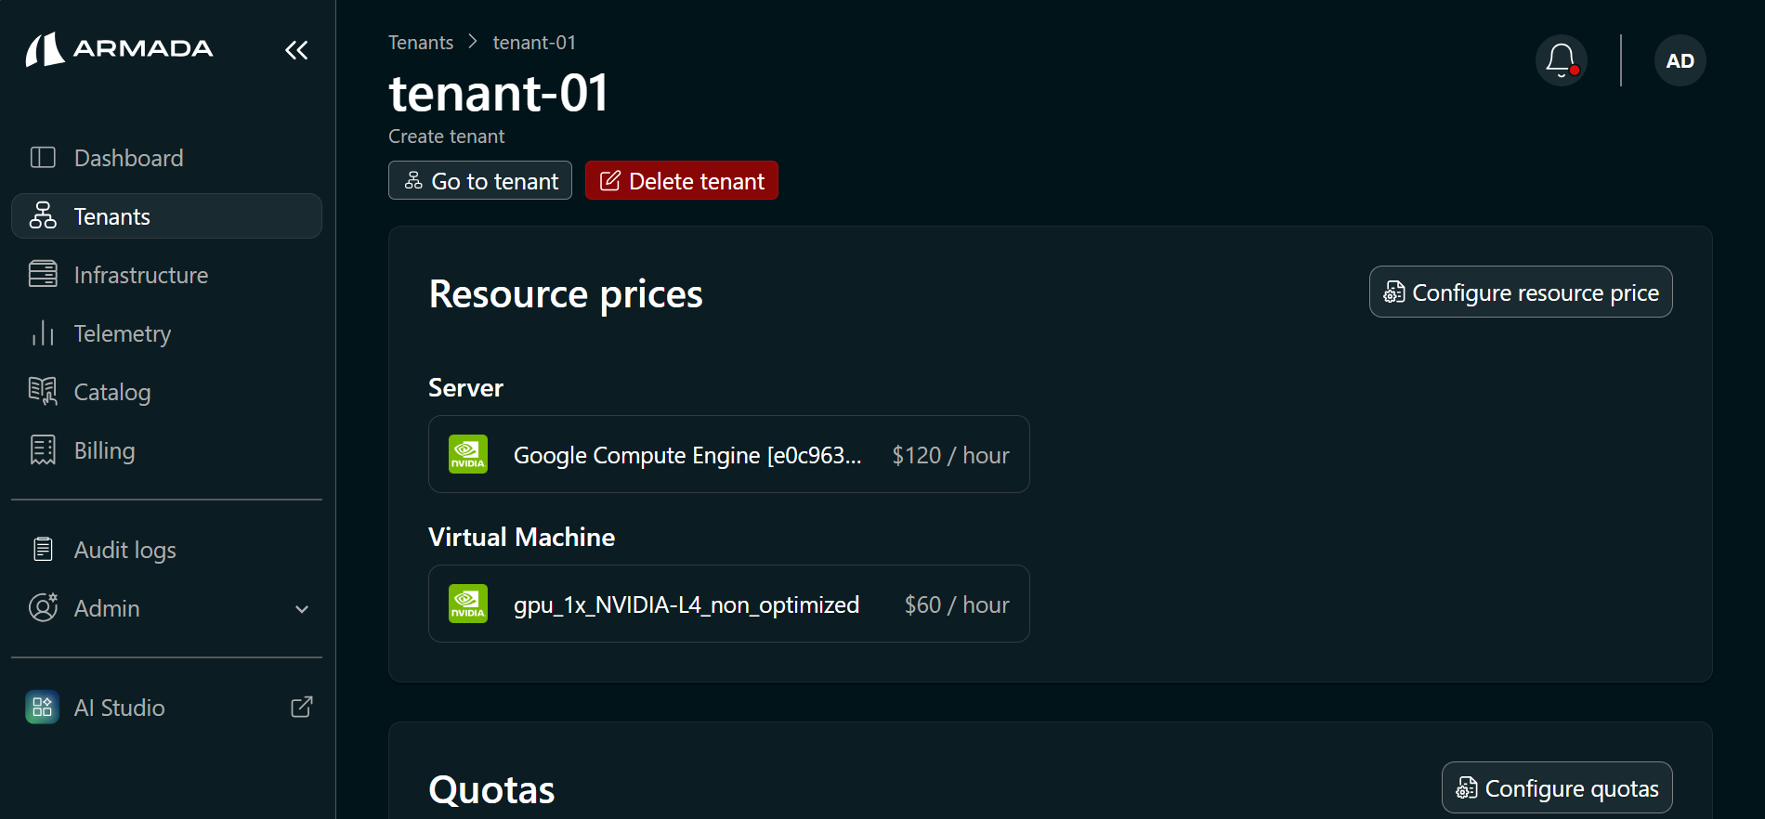Click Configure quotas button
Image resolution: width=1765 pixels, height=819 pixels.
pos(1557,787)
